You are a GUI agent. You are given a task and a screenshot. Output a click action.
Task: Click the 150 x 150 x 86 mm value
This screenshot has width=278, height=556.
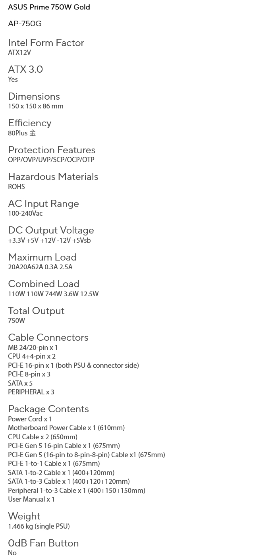tap(36, 106)
